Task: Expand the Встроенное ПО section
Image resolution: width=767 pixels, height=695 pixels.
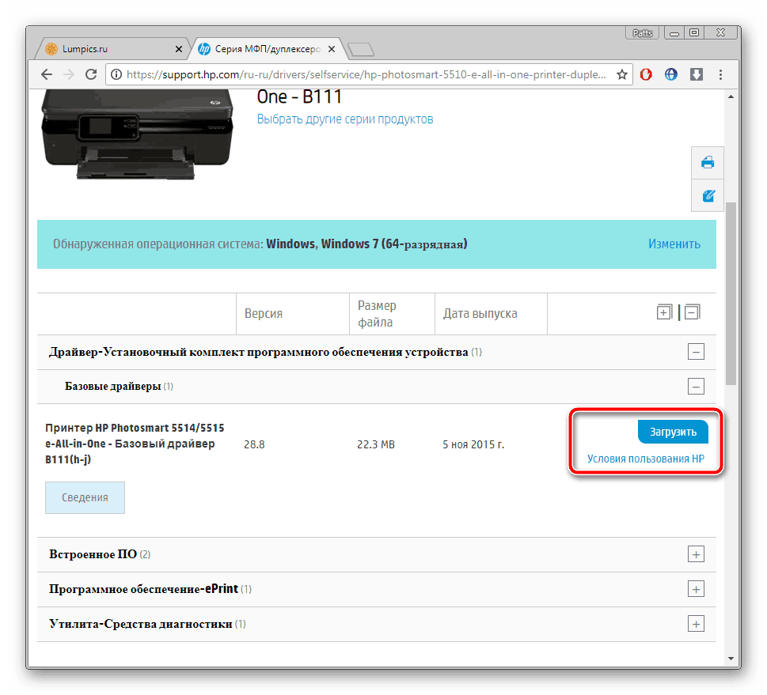Action: point(696,554)
